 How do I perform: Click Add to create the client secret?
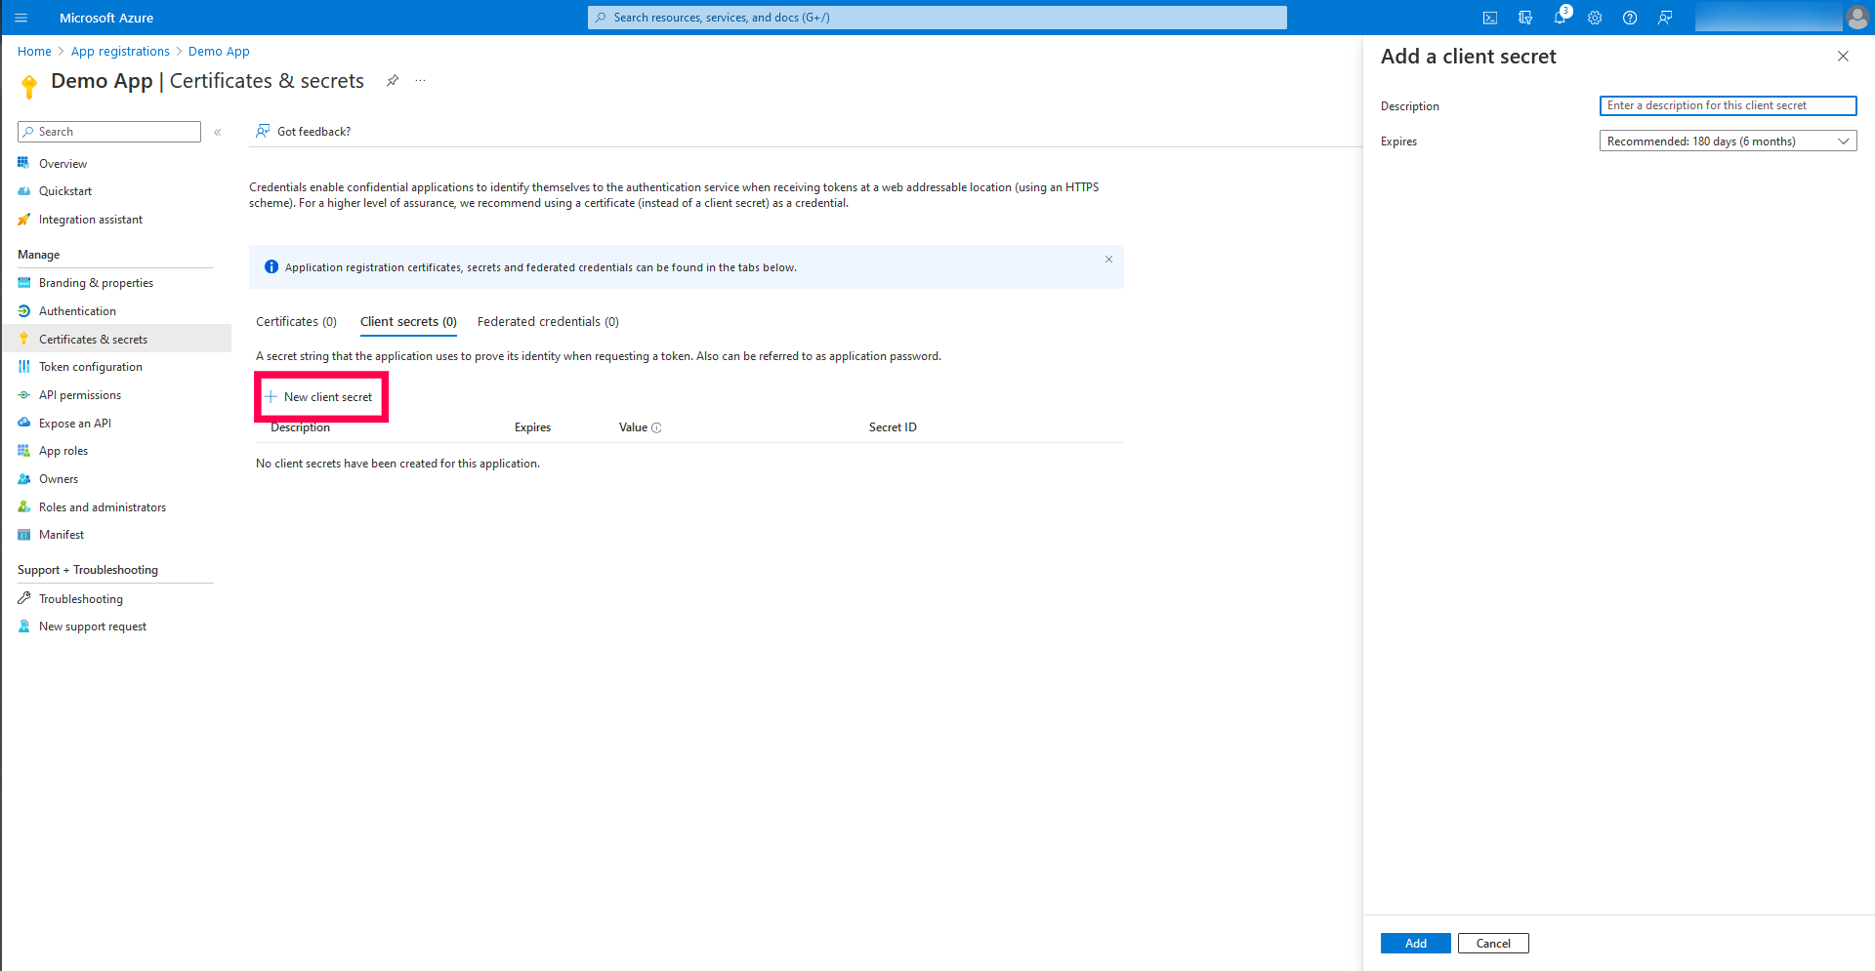pyautogui.click(x=1414, y=943)
